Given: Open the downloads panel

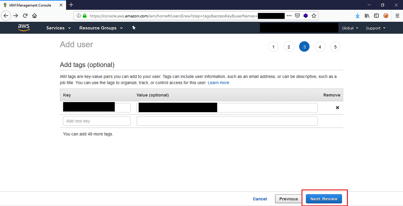Looking at the screenshot, I should tap(357, 15).
